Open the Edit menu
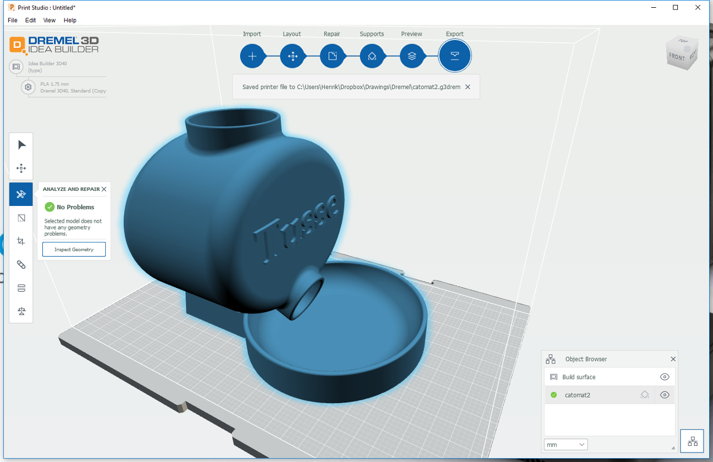713x462 pixels. pyautogui.click(x=31, y=20)
